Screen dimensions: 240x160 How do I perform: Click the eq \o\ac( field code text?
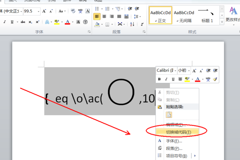[x=79, y=99]
